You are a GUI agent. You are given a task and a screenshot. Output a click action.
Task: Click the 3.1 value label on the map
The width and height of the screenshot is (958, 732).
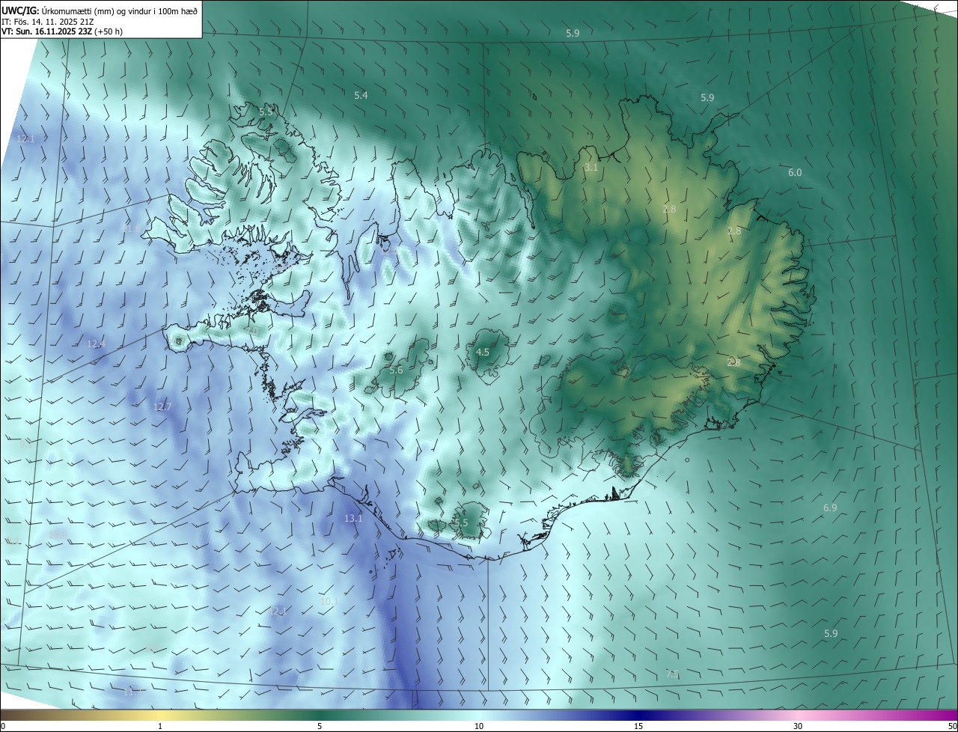(591, 167)
